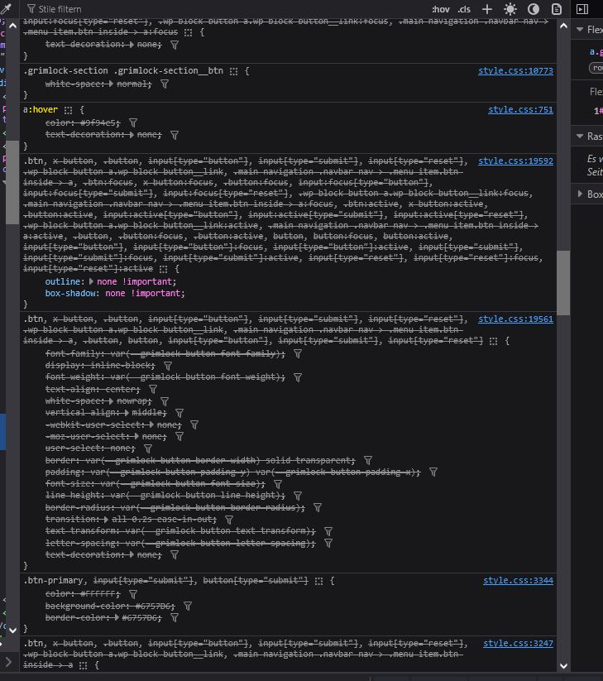Click filter icon beside font-size property
The width and height of the screenshot is (603, 681).
click(x=278, y=484)
